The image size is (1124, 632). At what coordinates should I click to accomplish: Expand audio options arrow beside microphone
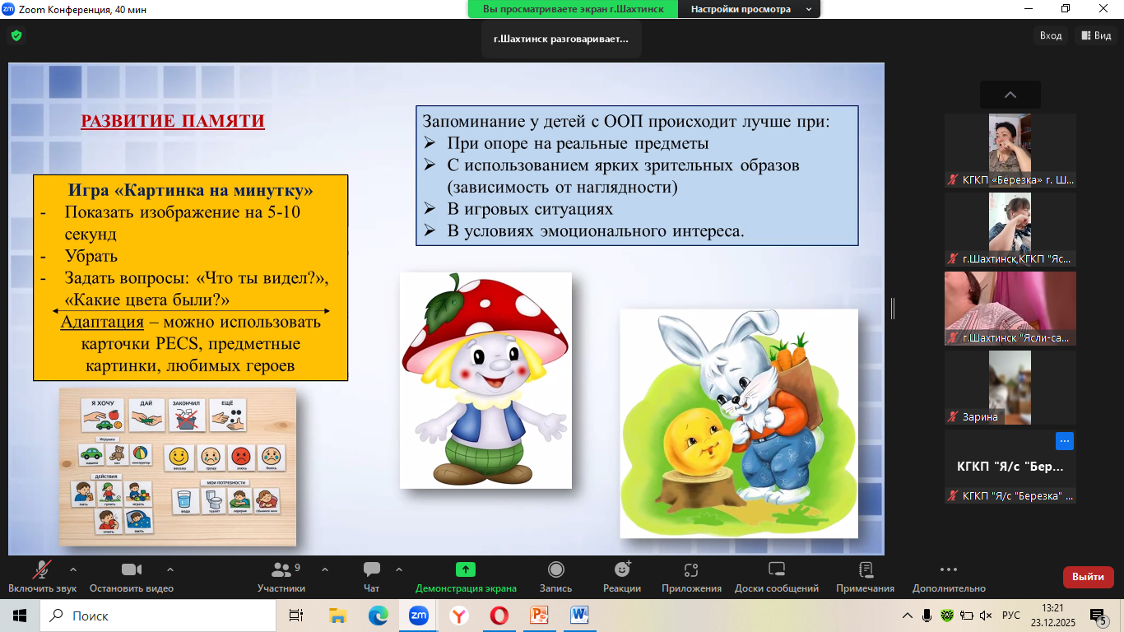(x=73, y=569)
